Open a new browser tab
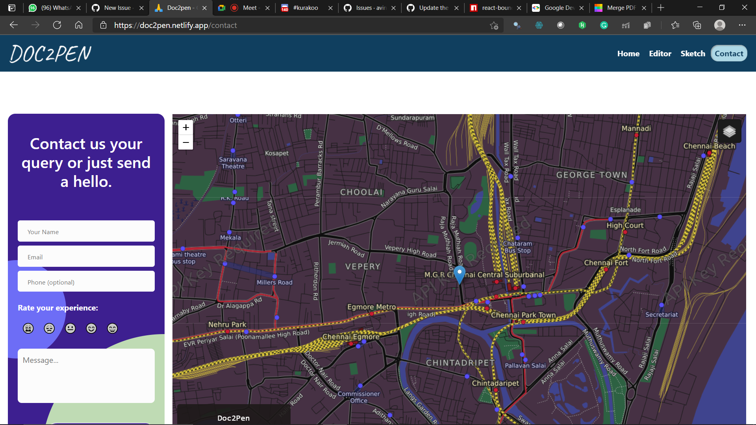This screenshot has width=756, height=425. [661, 8]
